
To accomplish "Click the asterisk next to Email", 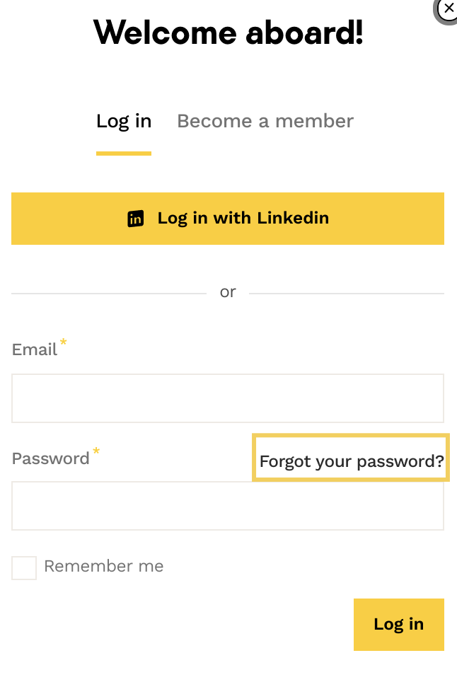I will 64,343.
